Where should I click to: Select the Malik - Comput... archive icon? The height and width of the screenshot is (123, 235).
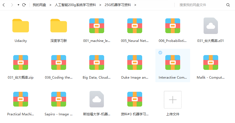pyautogui.click(x=211, y=62)
